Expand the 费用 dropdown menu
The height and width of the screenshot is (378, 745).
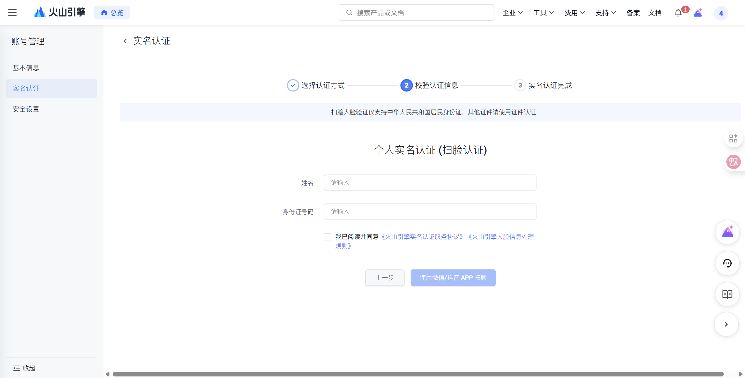coord(574,13)
